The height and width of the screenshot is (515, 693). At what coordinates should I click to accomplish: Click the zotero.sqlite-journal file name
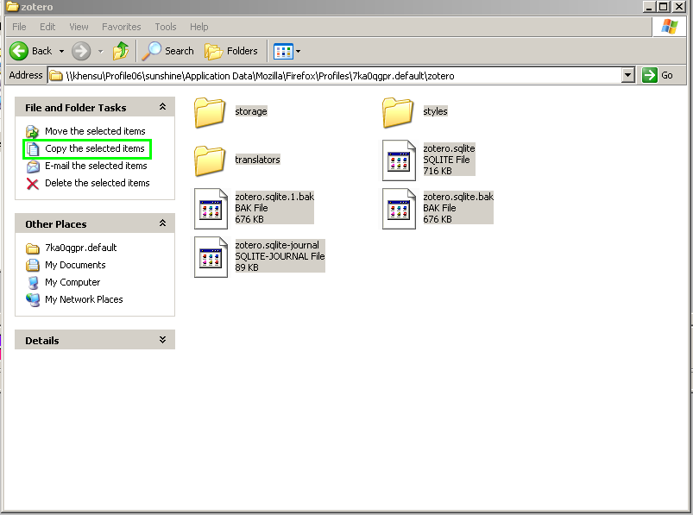pos(277,245)
